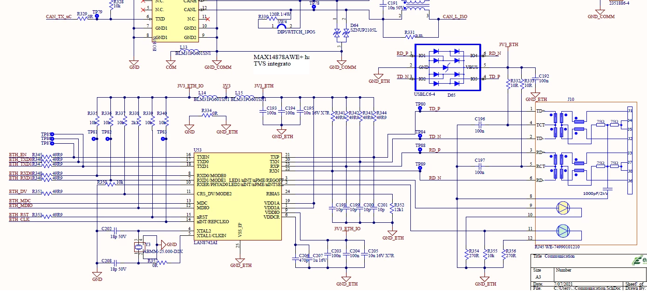Select test point TP84 marker
Viewport: 647px width, 293px height.
coord(420,137)
